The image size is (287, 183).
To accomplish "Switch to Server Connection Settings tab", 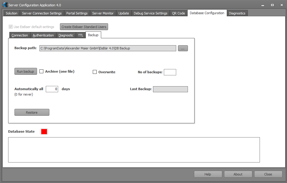I will pos(42,13).
